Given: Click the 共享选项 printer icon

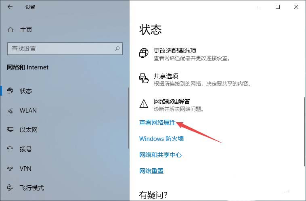Looking at the screenshot, I should pyautogui.click(x=144, y=78).
